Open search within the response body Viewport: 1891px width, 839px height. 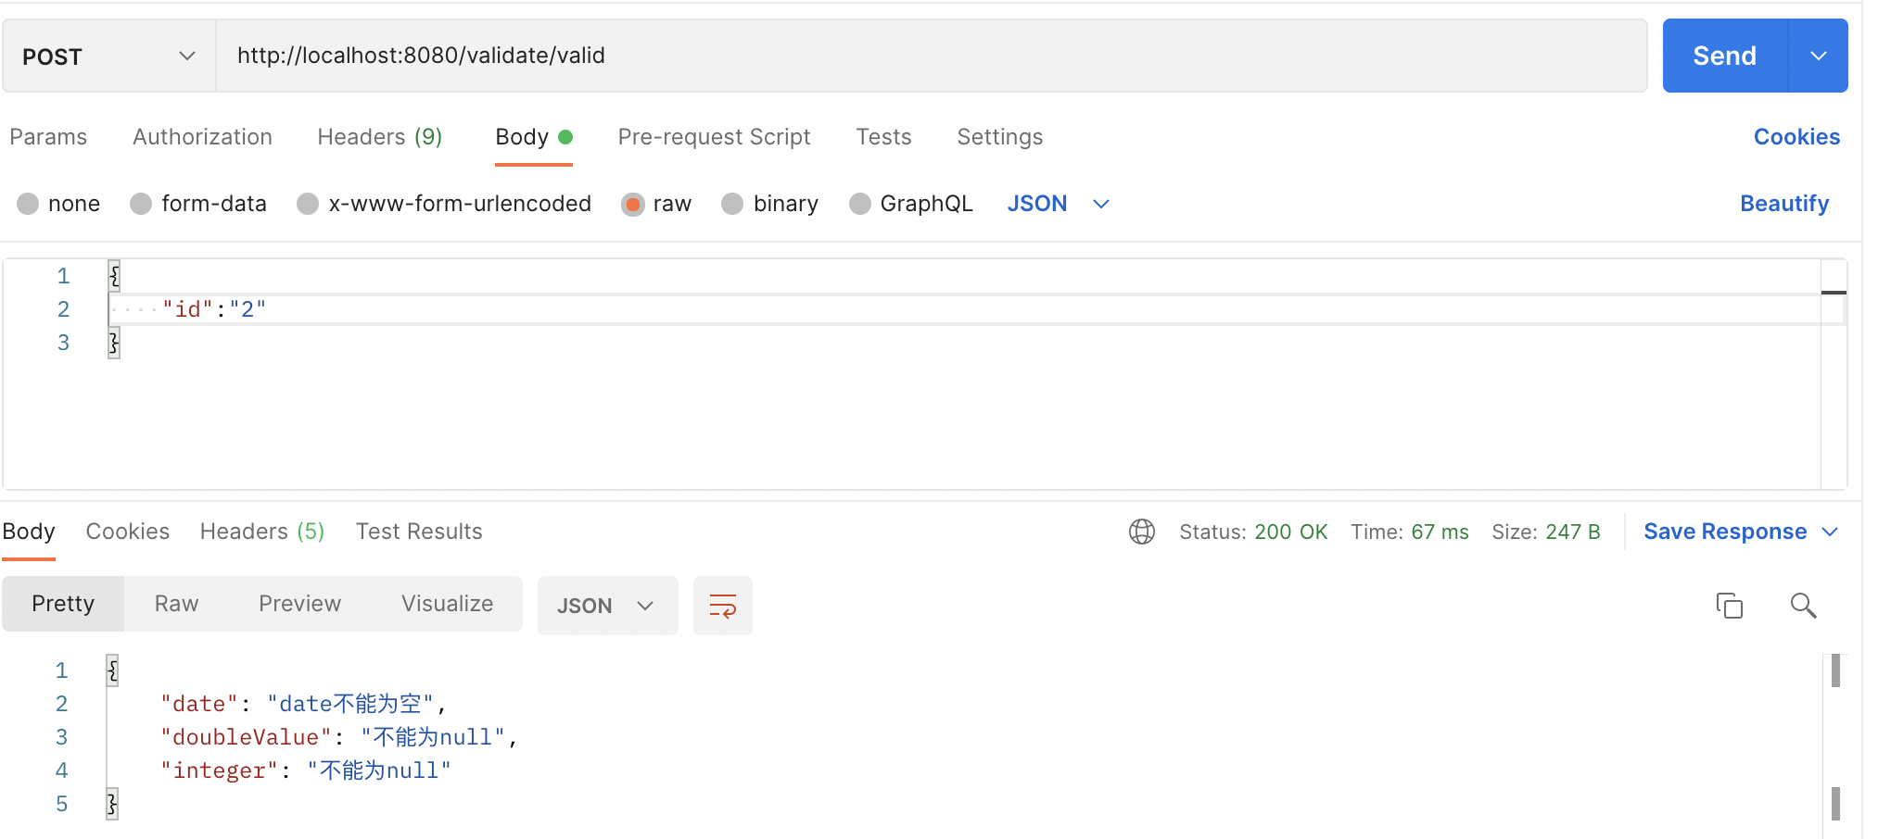(1803, 605)
